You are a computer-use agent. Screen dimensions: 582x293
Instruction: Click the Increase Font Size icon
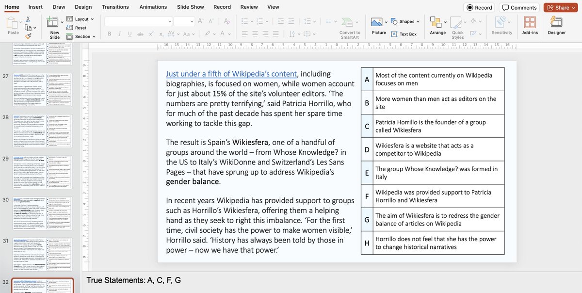pos(202,21)
